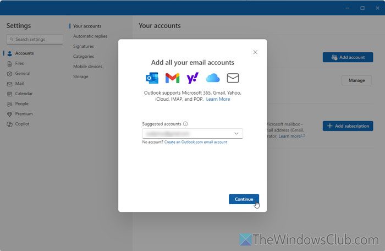The height and width of the screenshot is (251, 385).
Task: Expand the Suggested accounts dropdown
Action: click(236, 134)
